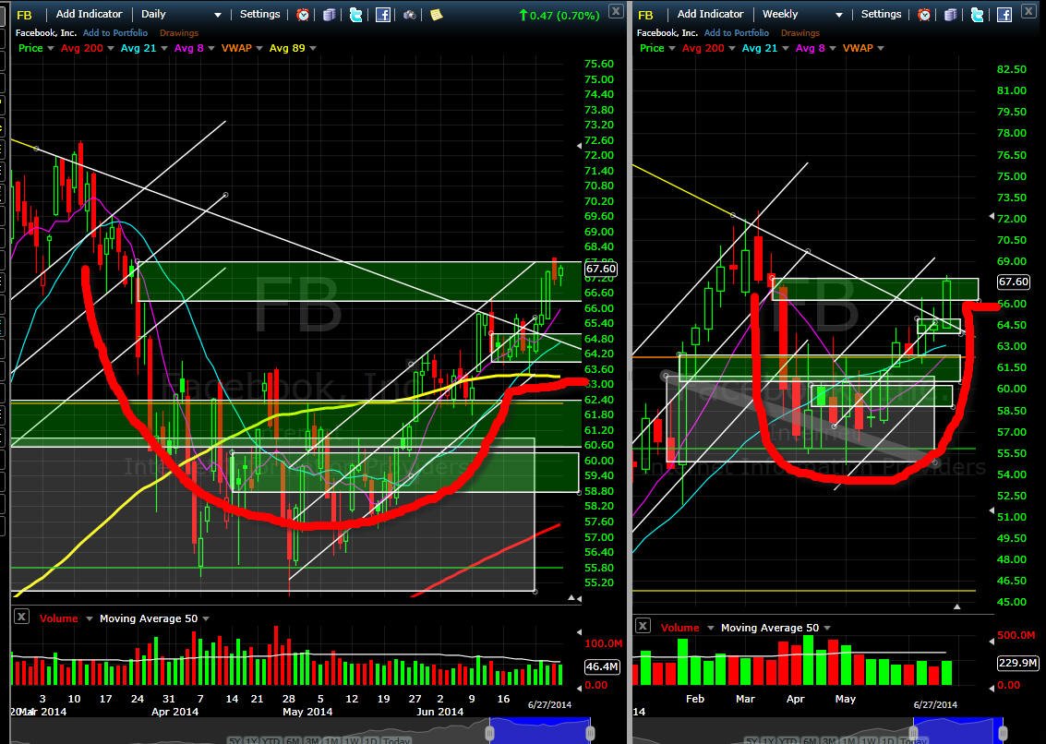Expand the Volume options on the Daily chart

89,618
